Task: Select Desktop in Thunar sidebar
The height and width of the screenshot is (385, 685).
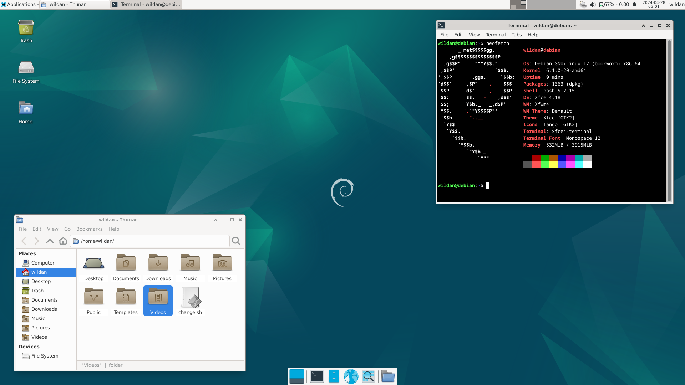Action: point(46,281)
